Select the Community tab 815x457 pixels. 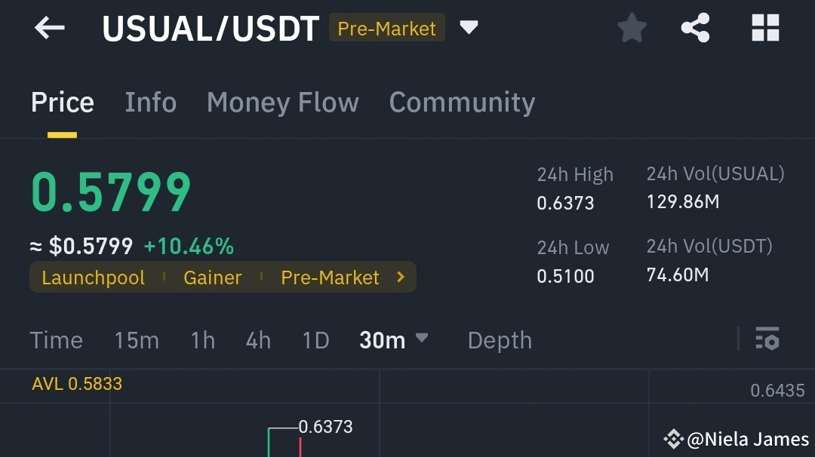click(462, 103)
